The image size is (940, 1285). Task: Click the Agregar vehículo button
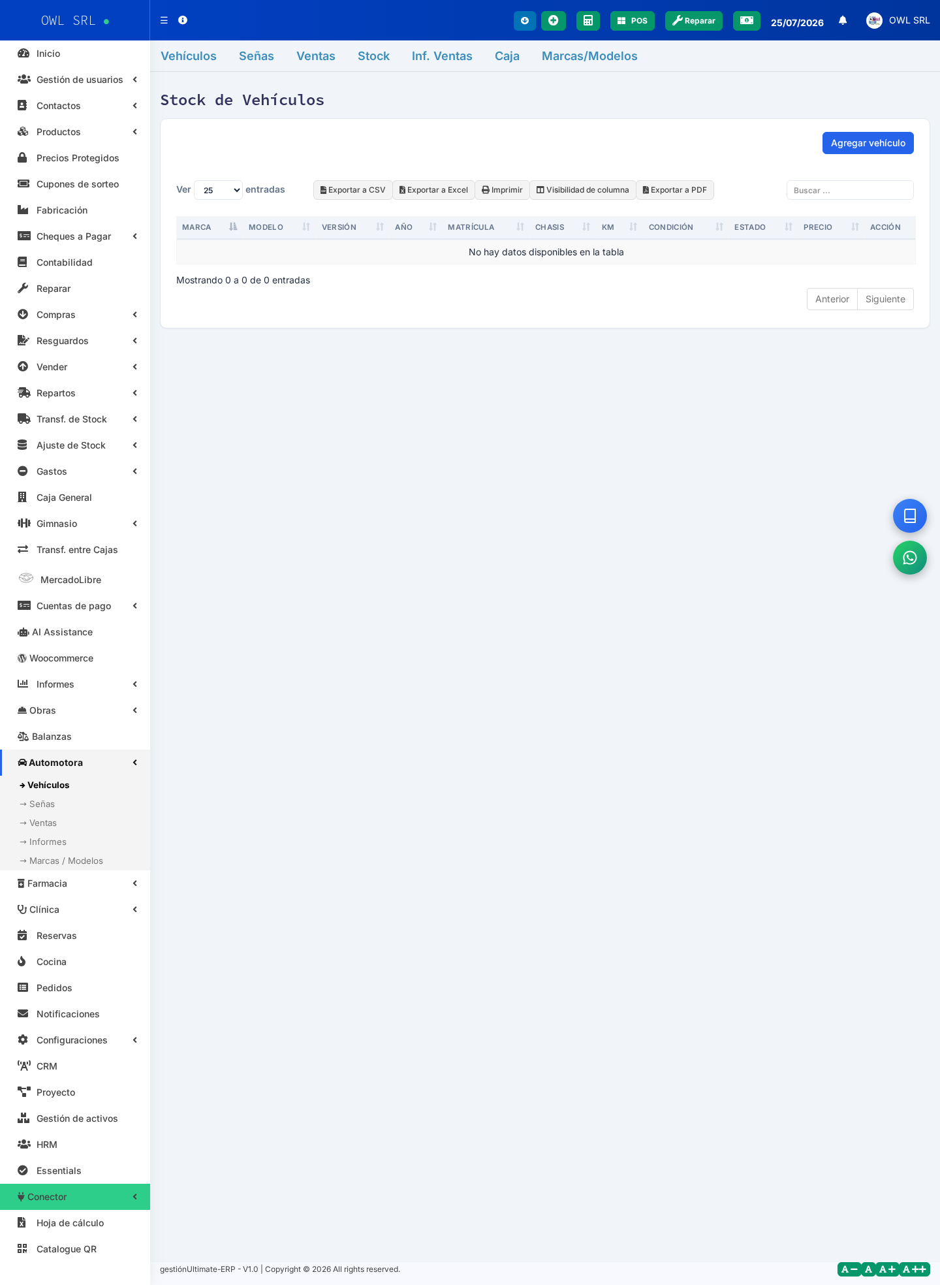point(868,143)
